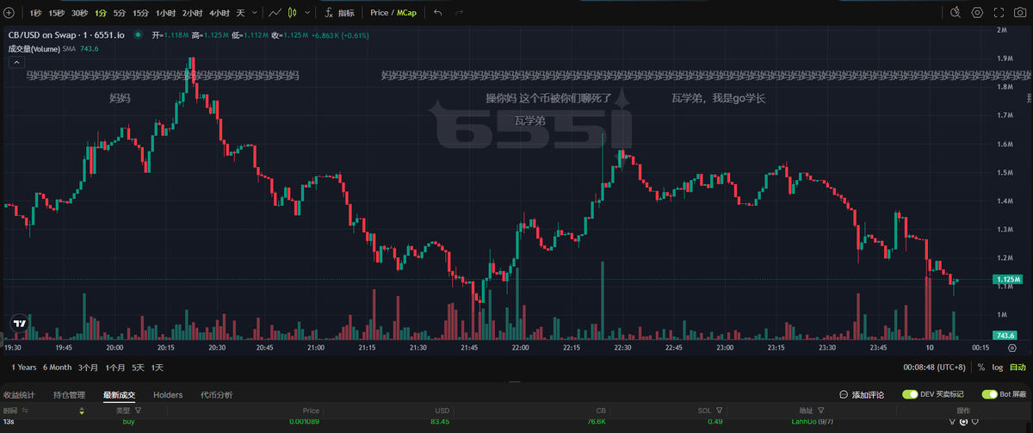Select the 4小时 interval
Viewport: 1033px width, 433px height.
(219, 13)
